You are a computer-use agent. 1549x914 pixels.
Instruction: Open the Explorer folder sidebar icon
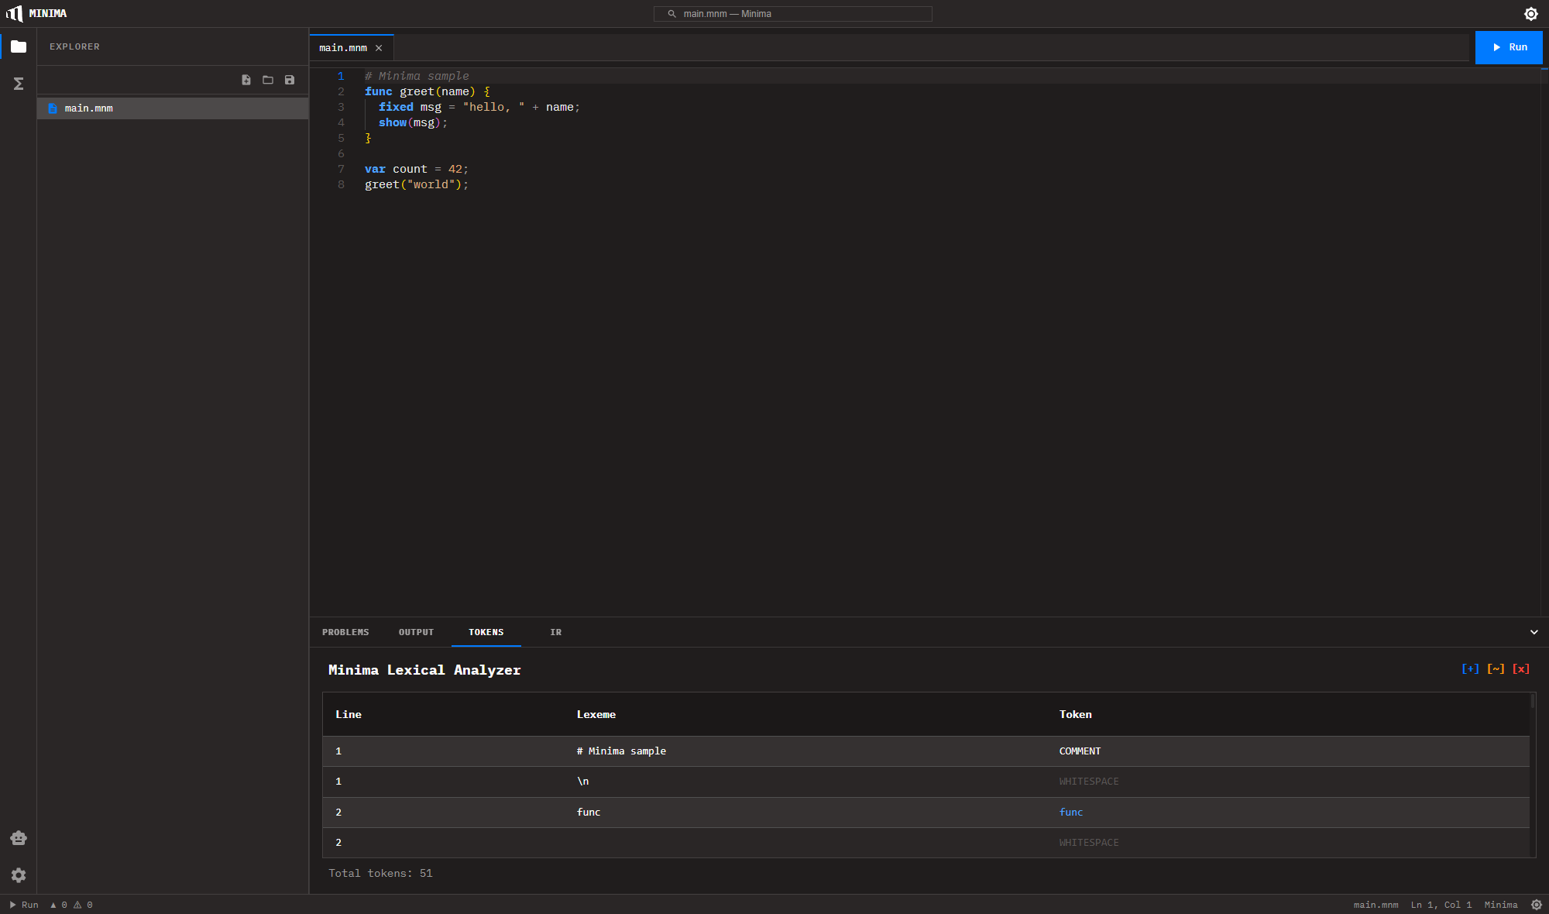(x=19, y=46)
